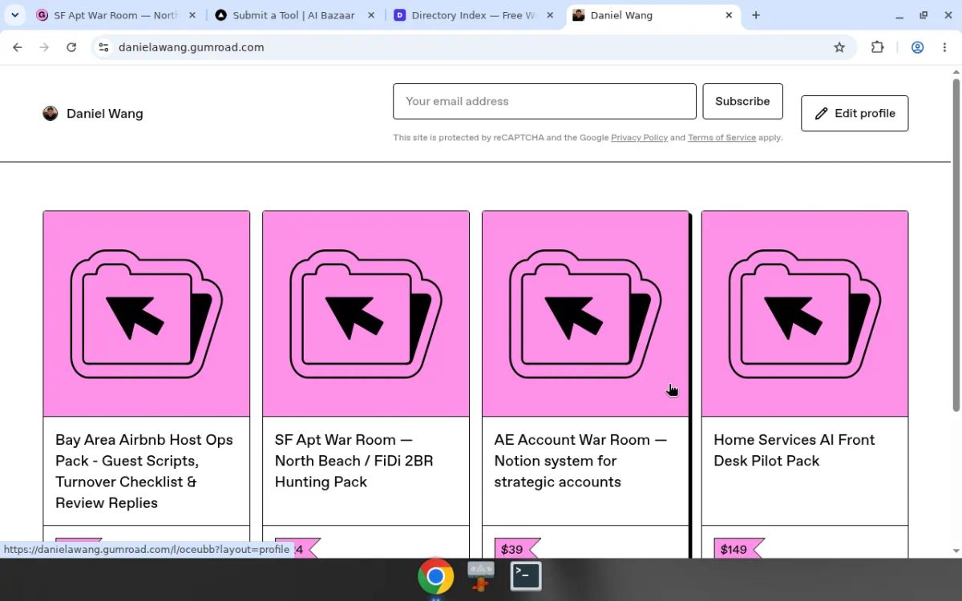
Task: Open AE Account War Room product thumbnail
Action: point(585,314)
